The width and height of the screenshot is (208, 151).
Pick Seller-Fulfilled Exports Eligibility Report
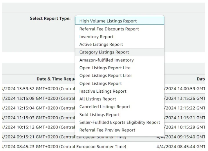tap(120, 122)
